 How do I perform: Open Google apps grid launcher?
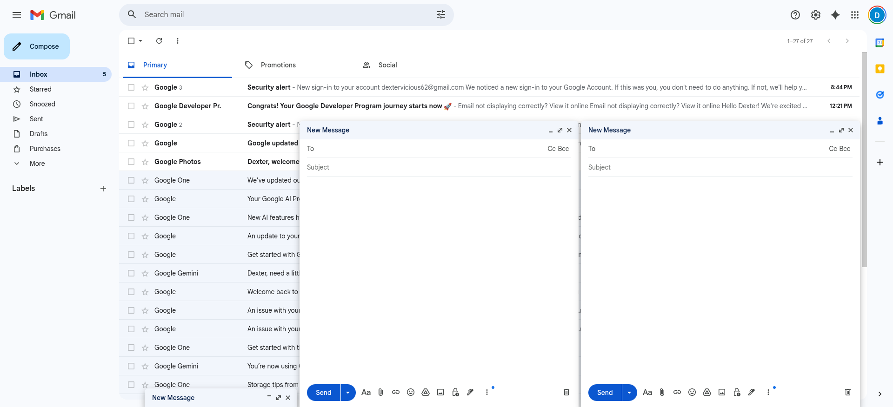tap(855, 15)
